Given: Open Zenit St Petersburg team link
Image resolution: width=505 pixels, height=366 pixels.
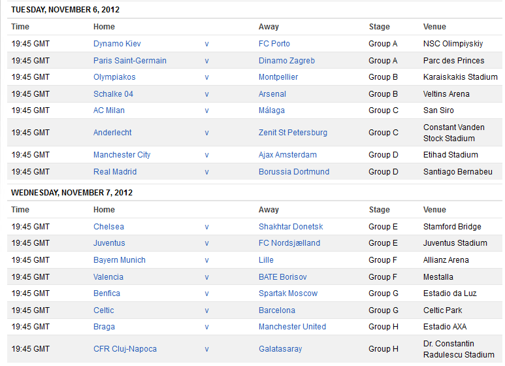Looking at the screenshot, I should coord(293,133).
